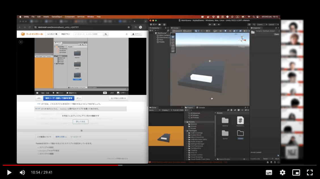Viewport: 320px width, 179px height.
Task: Toggle scene audio in Scene toolbar
Action: coord(230,31)
